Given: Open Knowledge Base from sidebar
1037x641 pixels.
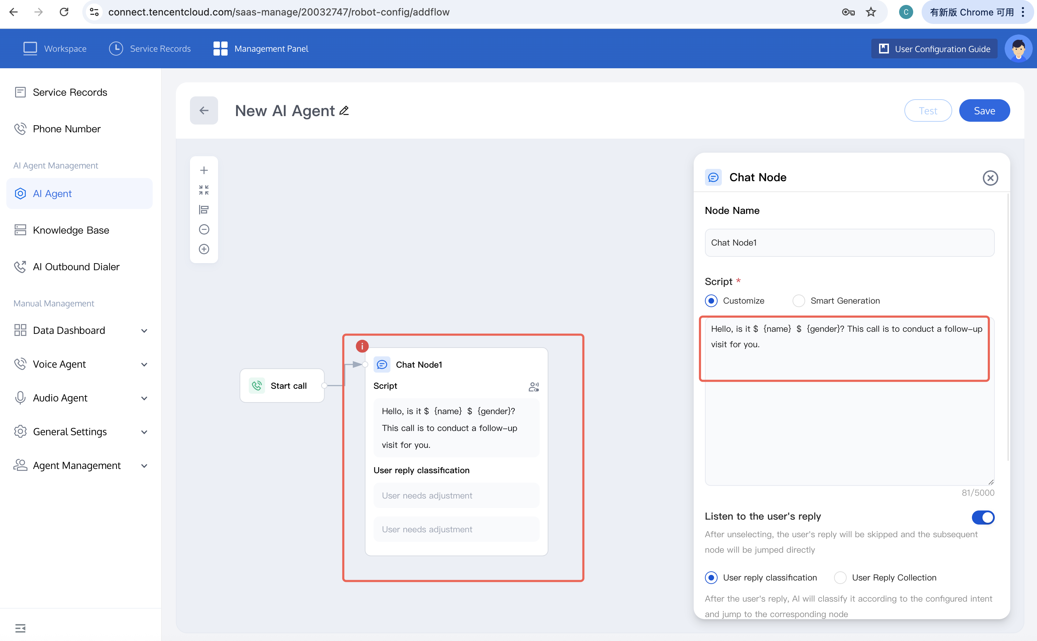Looking at the screenshot, I should pos(71,230).
